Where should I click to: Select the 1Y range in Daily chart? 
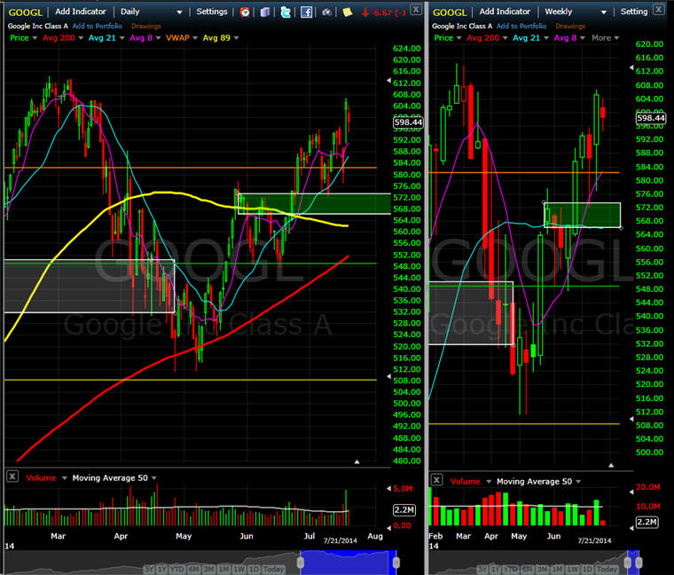[x=161, y=569]
